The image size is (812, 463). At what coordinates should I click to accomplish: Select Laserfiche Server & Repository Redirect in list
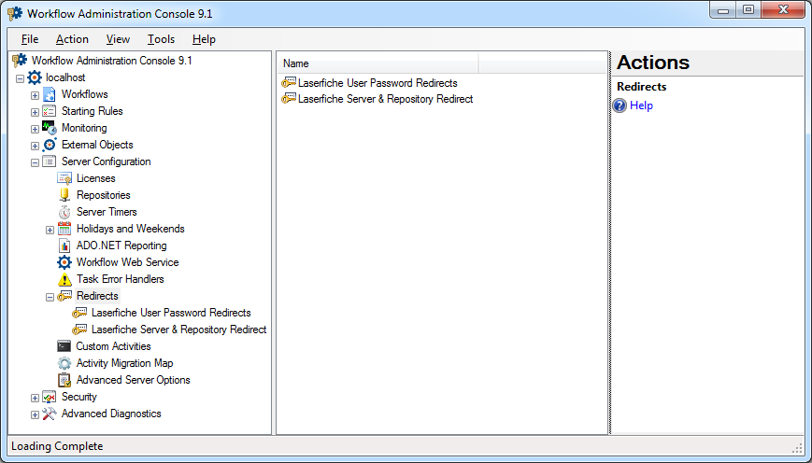pyautogui.click(x=385, y=99)
